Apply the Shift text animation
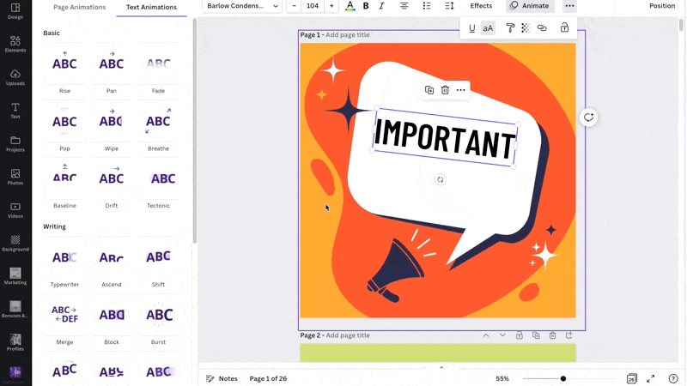The width and height of the screenshot is (687, 386). (x=158, y=262)
